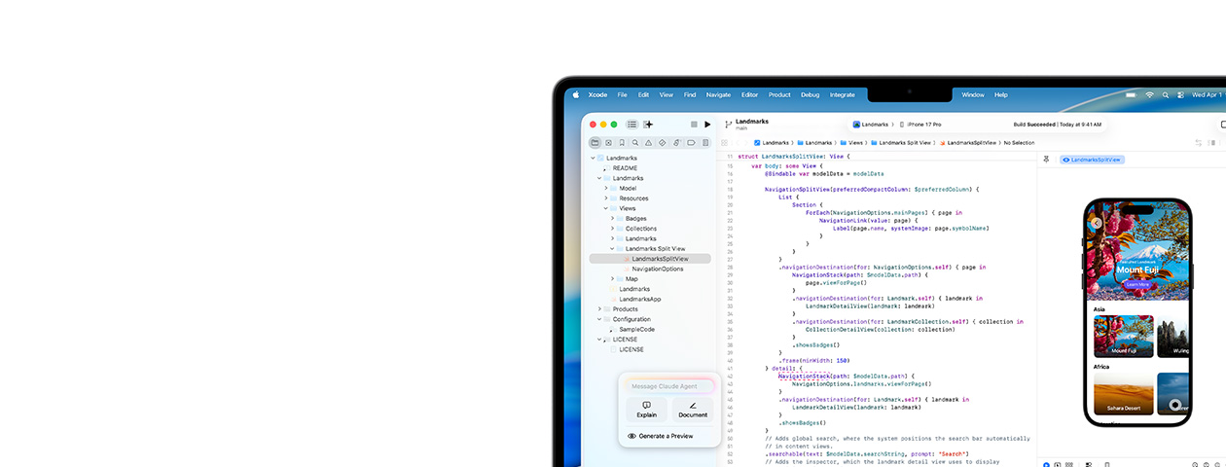The height and width of the screenshot is (467, 1226).
Task: Open the SampleCode file
Action: [x=636, y=329]
